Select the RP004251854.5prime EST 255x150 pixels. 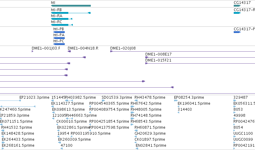[x=90, y=124]
